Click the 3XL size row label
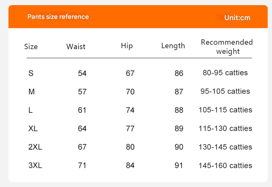The height and width of the screenshot is (187, 272). [x=35, y=166]
